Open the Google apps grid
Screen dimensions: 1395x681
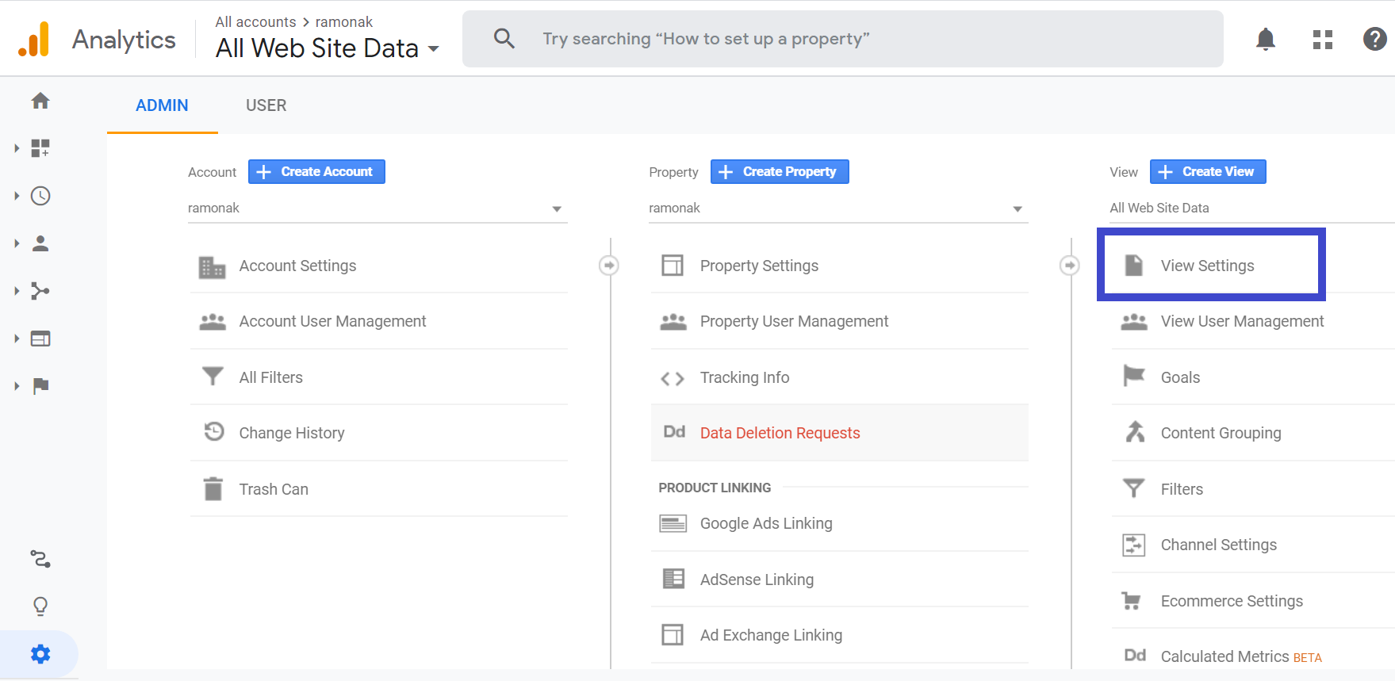pyautogui.click(x=1323, y=39)
